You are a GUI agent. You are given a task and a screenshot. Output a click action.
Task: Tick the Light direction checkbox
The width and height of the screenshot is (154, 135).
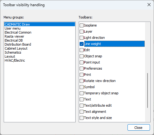(81, 38)
